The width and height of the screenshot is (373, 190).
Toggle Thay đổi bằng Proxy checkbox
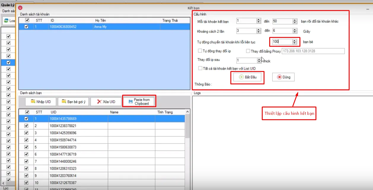[x=248, y=51]
